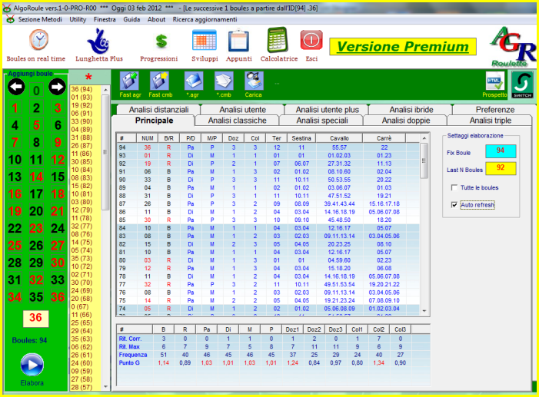The width and height of the screenshot is (539, 397).
Task: Switch to Preferenze tab
Action: pyautogui.click(x=495, y=110)
